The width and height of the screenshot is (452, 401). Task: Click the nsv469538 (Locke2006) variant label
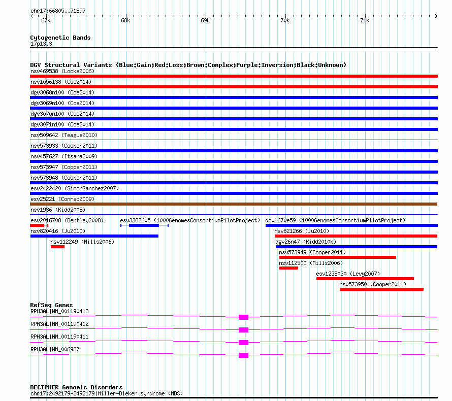(x=62, y=71)
